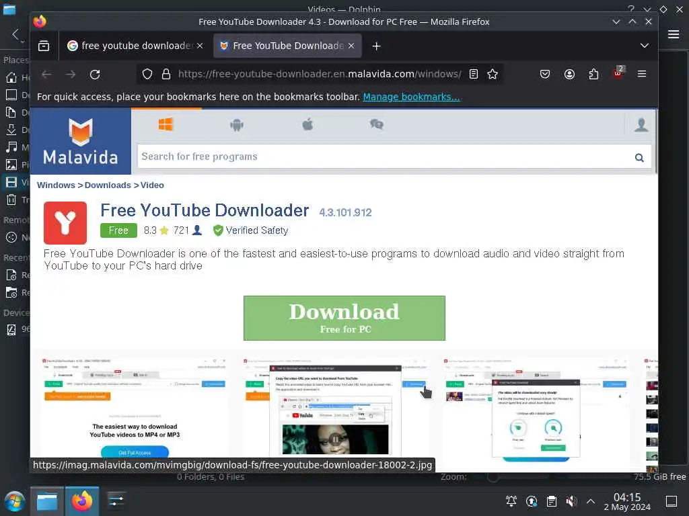Image resolution: width=689 pixels, height=516 pixels.
Task: Reload the page in Firefox
Action: coord(95,74)
